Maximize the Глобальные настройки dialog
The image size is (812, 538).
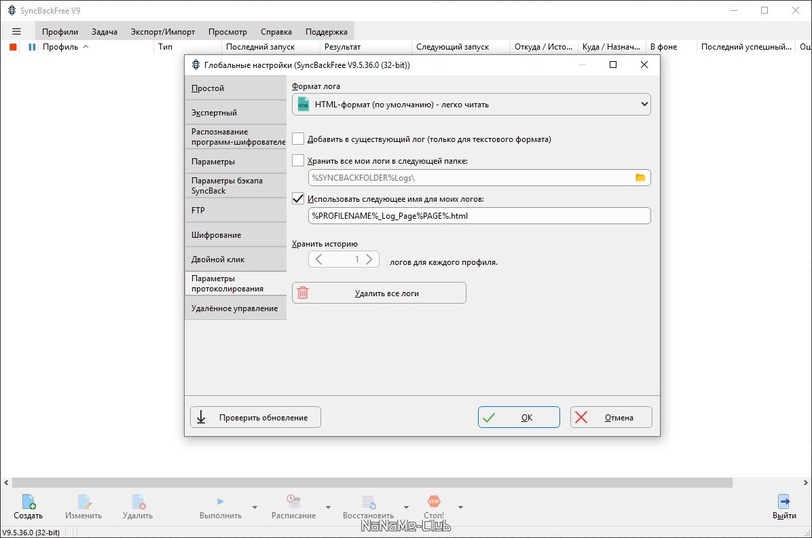pos(613,65)
